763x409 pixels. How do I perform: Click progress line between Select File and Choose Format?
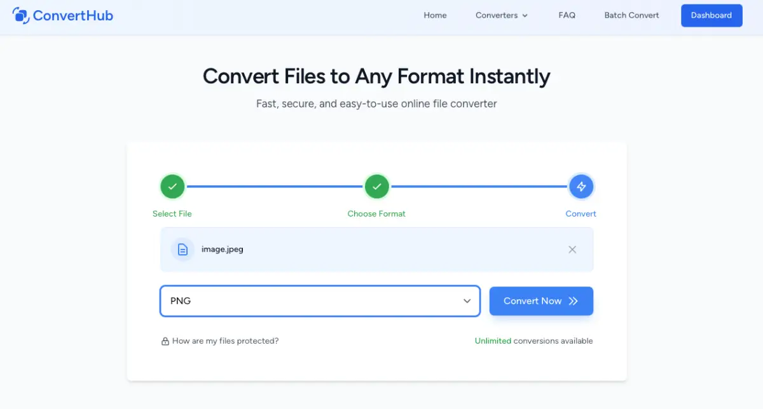pyautogui.click(x=274, y=187)
